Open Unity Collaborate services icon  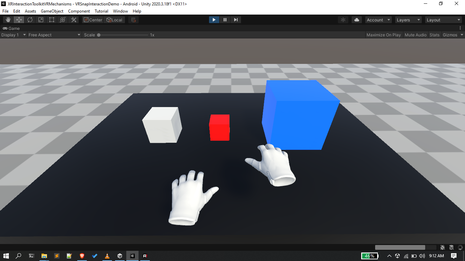pos(343,20)
